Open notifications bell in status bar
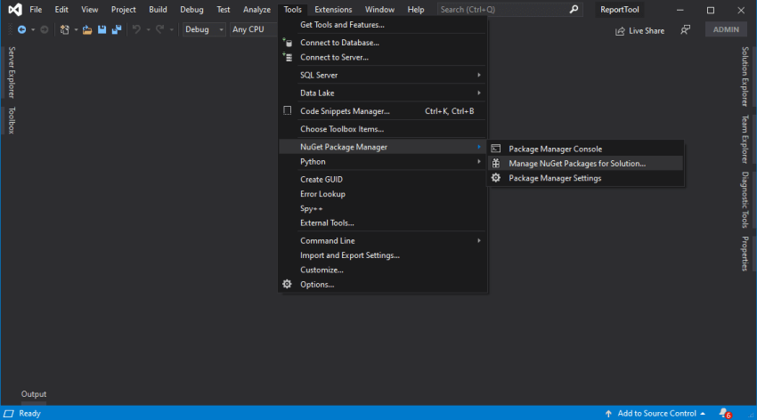The height and width of the screenshot is (420, 757). point(725,413)
